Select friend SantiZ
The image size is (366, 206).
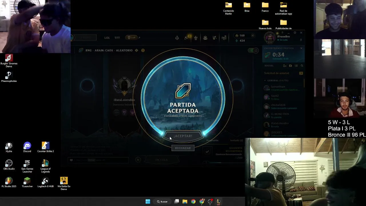pyautogui.click(x=283, y=97)
